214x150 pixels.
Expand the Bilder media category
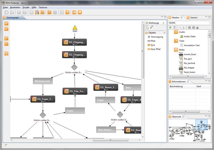(176, 50)
